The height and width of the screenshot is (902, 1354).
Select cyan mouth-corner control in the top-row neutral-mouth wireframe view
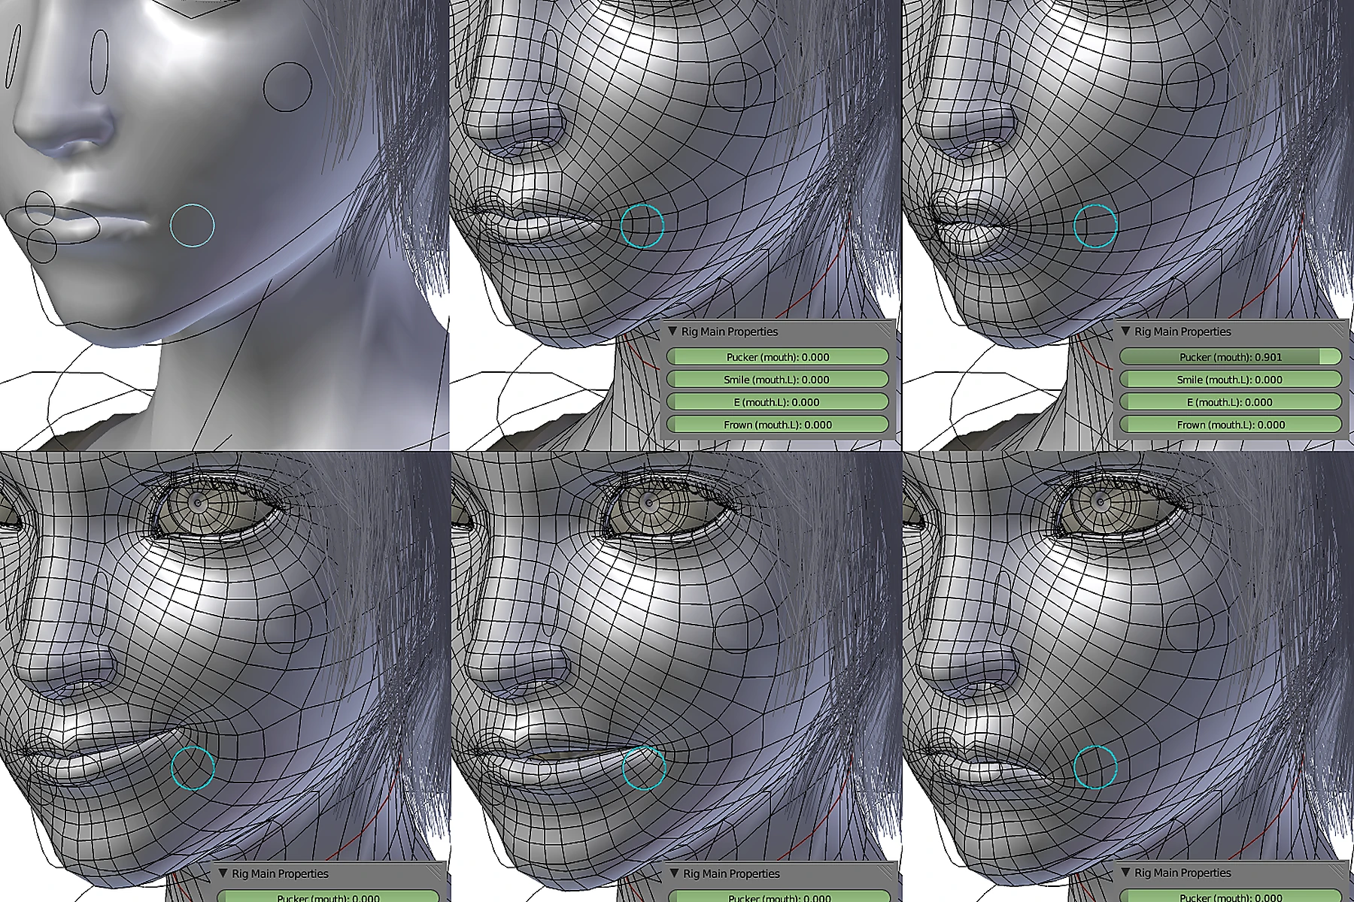[643, 225]
